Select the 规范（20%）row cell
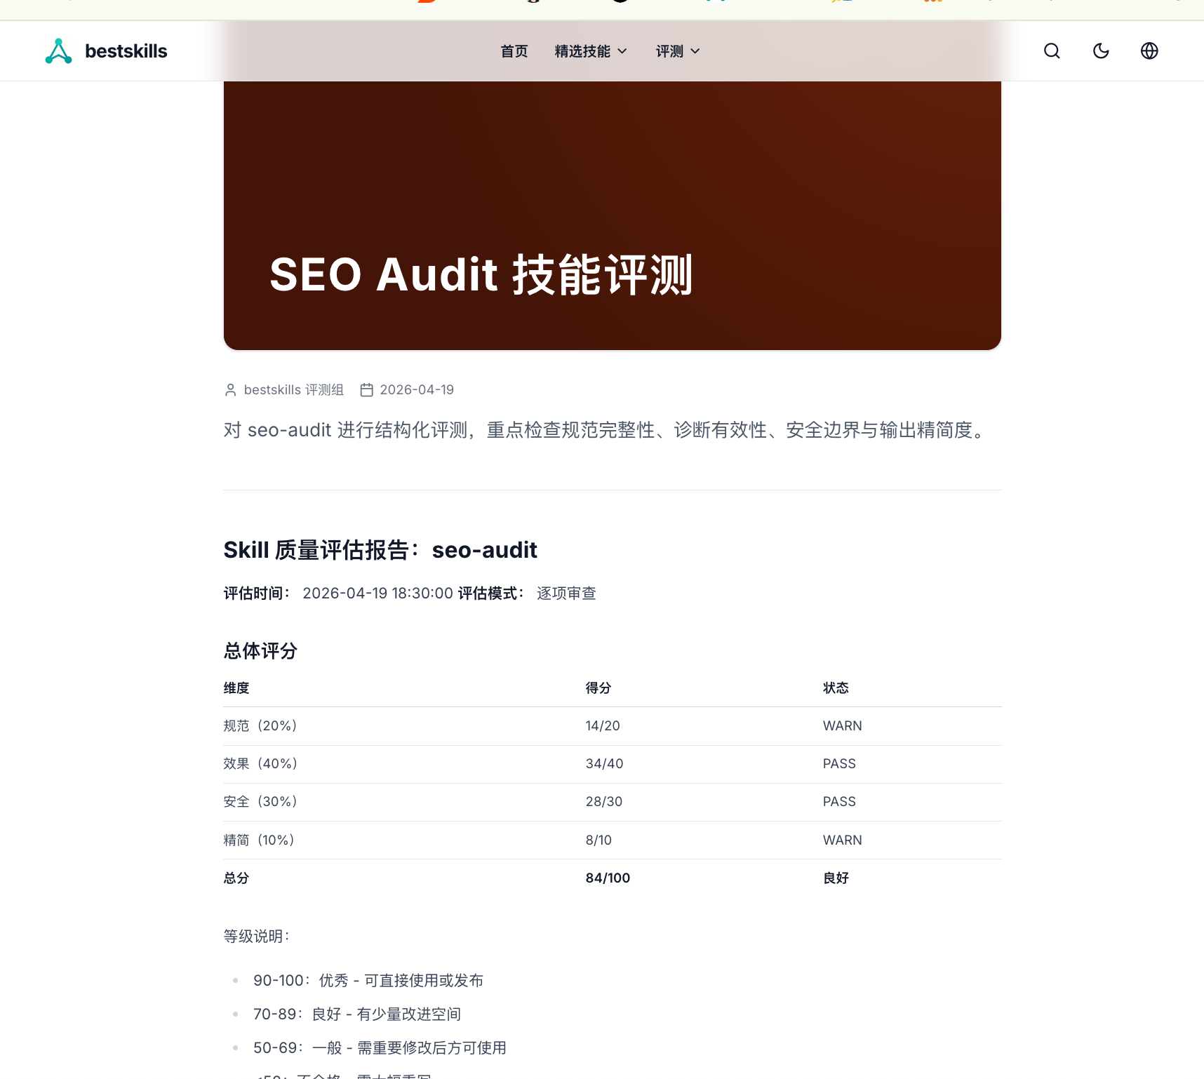 [261, 726]
